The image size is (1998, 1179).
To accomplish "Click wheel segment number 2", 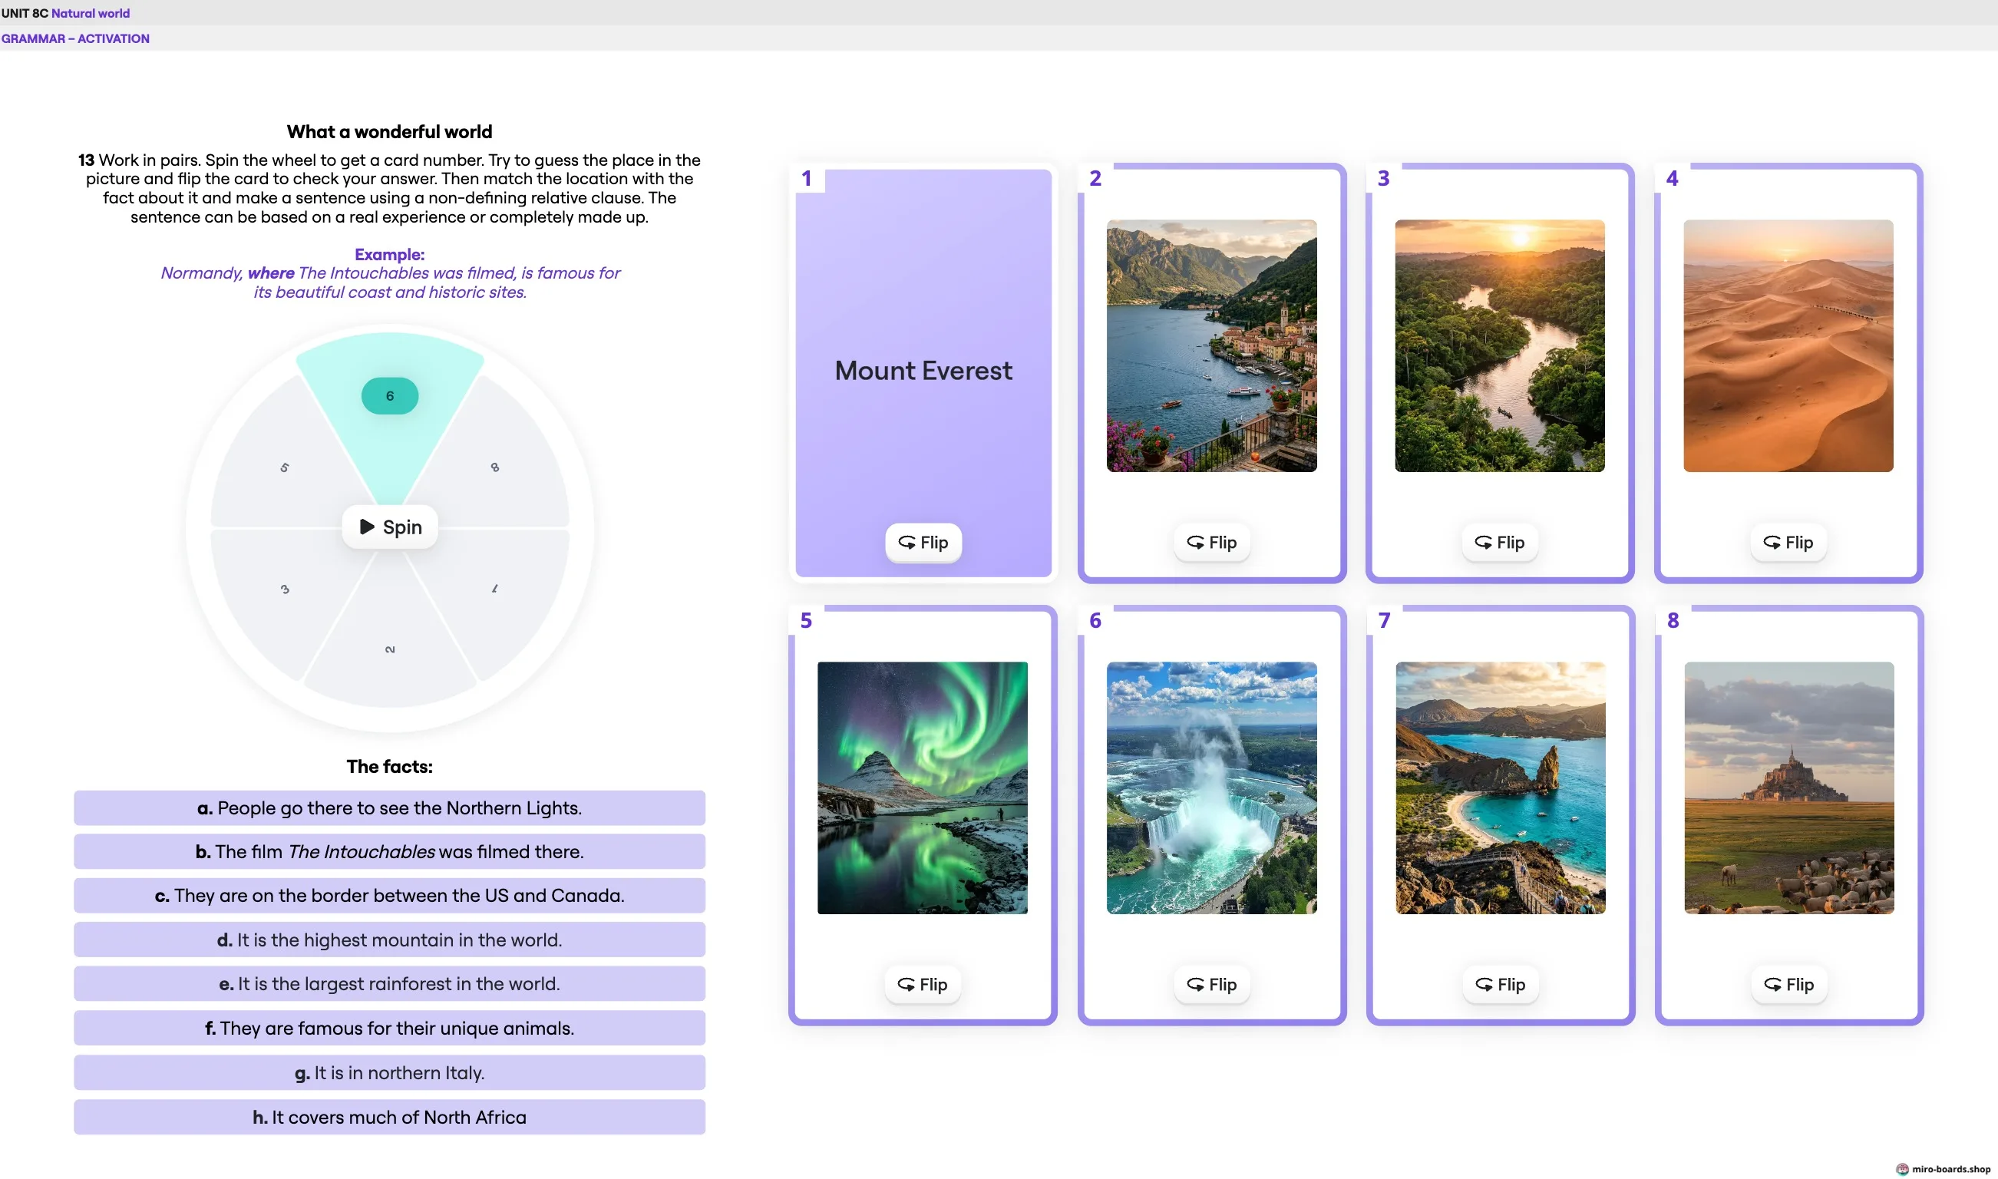I will (389, 649).
